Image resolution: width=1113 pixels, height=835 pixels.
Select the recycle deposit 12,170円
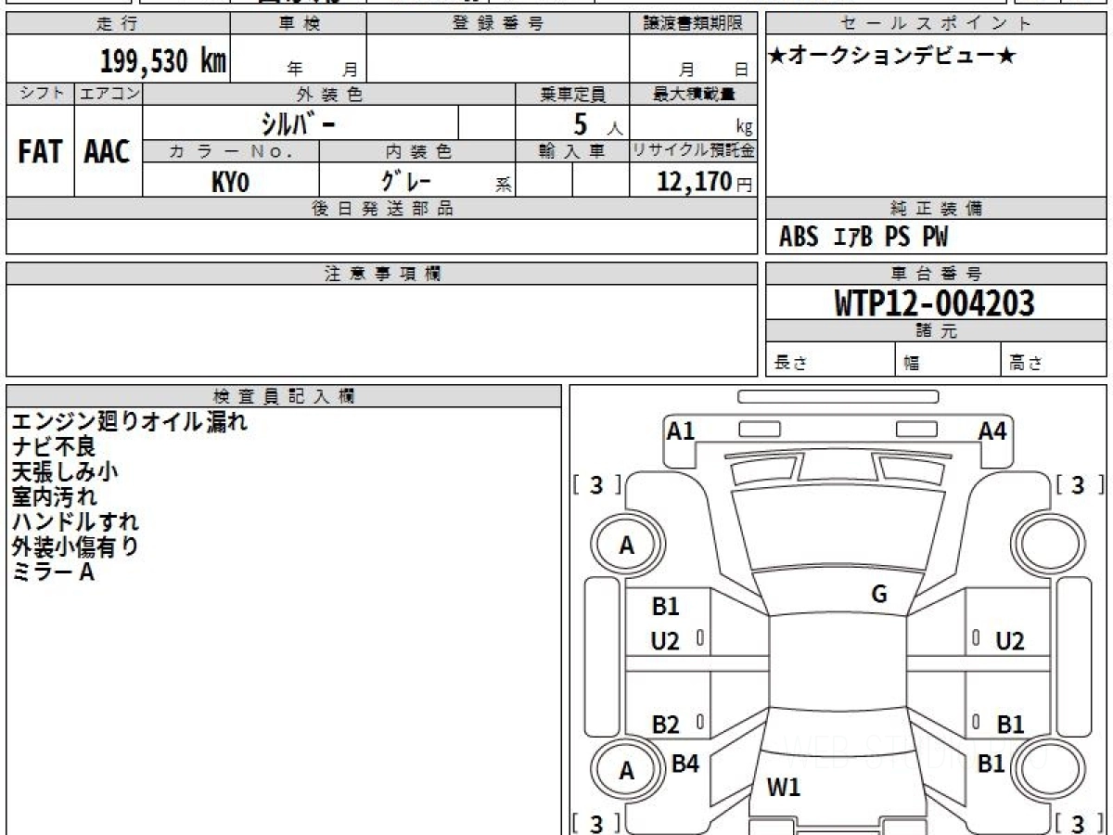coord(705,182)
